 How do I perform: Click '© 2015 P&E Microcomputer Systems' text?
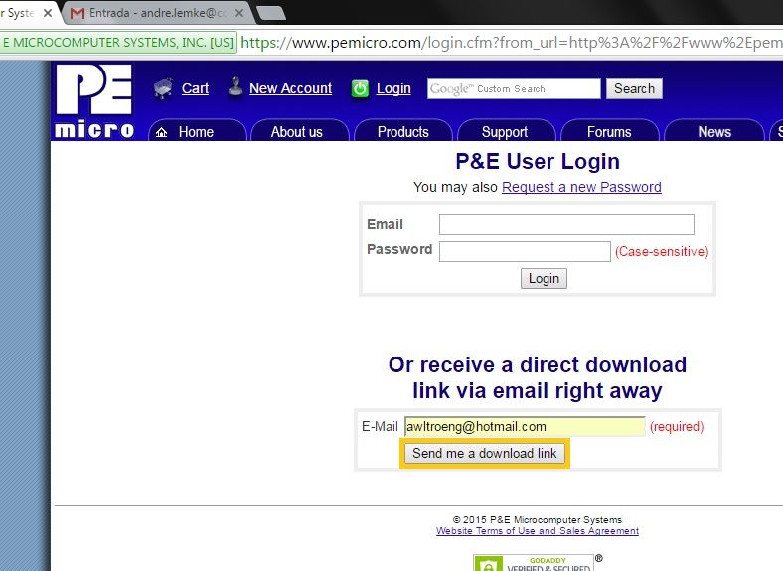538,519
